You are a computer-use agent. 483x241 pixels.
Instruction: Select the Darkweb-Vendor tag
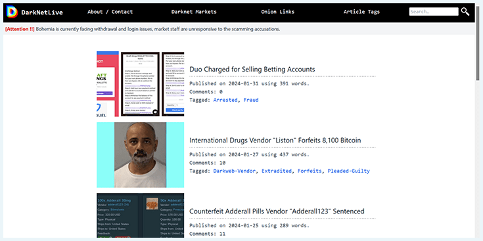(235, 171)
